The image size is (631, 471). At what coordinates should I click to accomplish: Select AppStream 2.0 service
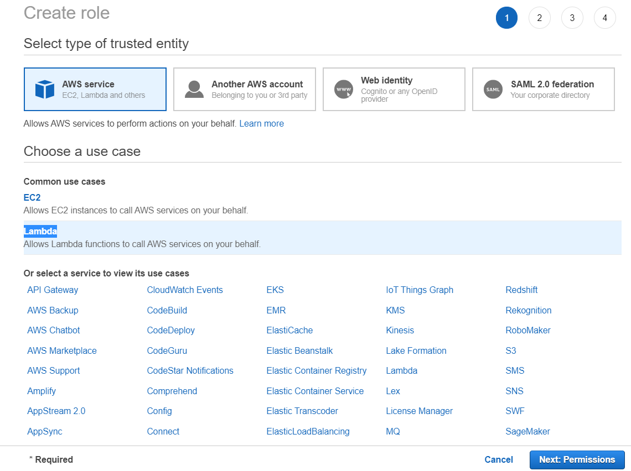(x=56, y=411)
